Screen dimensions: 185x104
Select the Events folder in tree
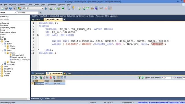tap(7, 76)
